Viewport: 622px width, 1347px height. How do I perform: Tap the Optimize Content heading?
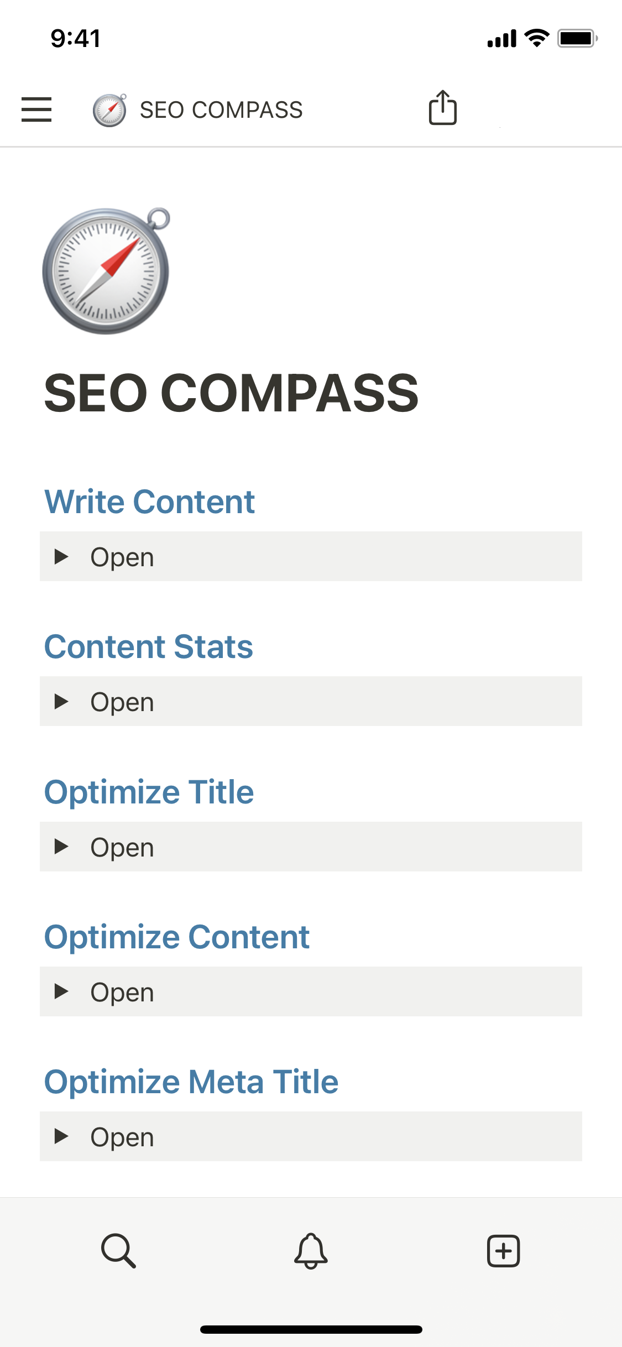point(177,937)
